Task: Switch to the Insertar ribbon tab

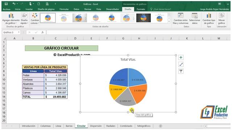Action: 29,9
